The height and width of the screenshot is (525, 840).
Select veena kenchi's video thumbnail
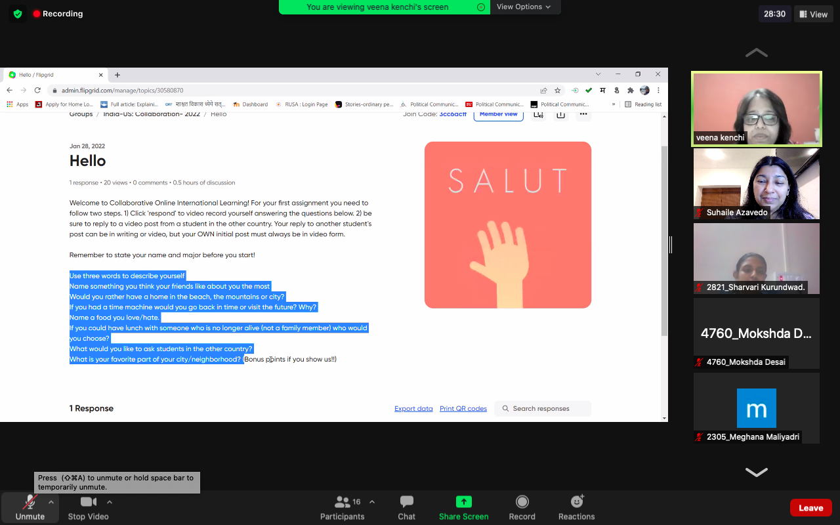756,108
